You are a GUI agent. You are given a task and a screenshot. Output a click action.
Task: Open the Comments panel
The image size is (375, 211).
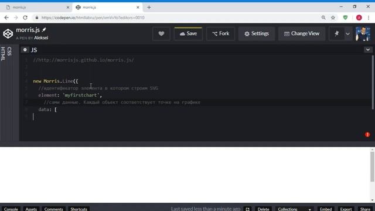[53, 209]
